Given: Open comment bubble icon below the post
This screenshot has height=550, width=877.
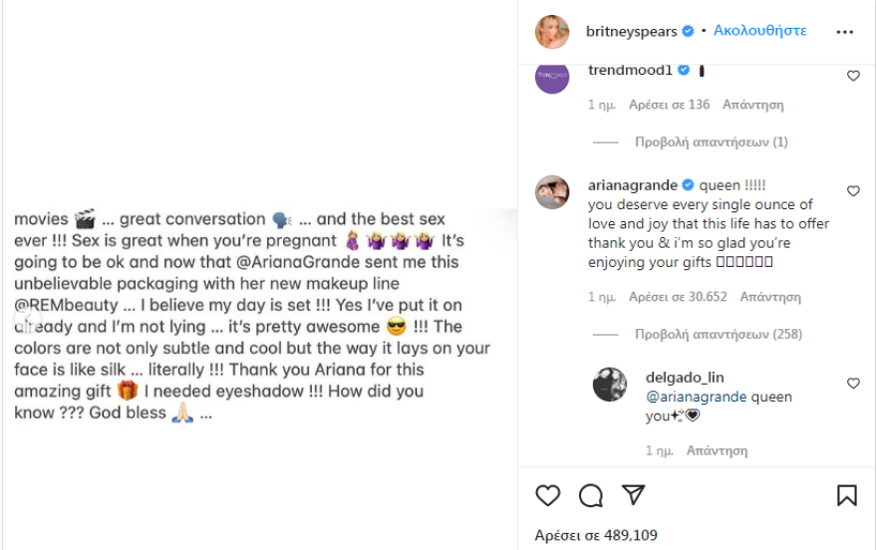Looking at the screenshot, I should click(x=590, y=495).
